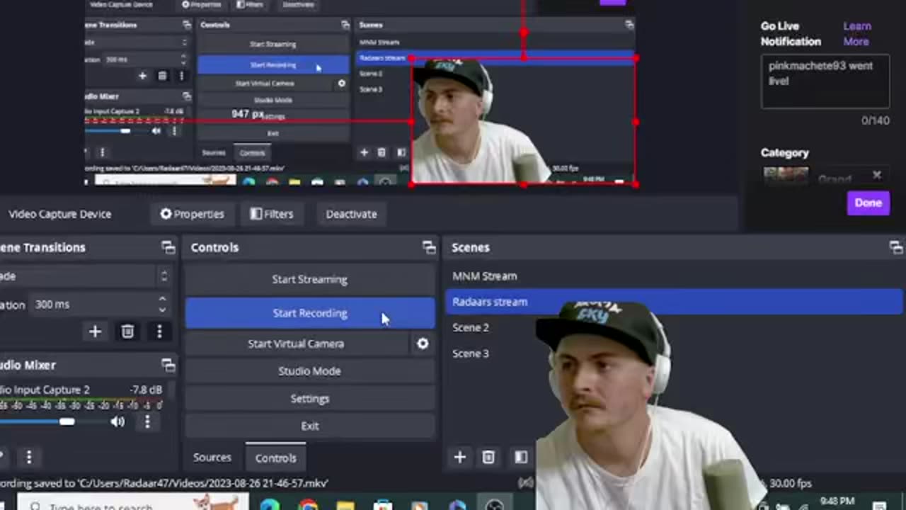The height and width of the screenshot is (510, 906).
Task: Click the 0/140 character counter
Action: pos(875,120)
